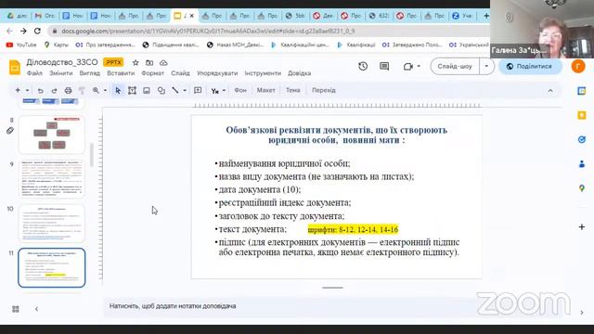Image resolution: width=594 pixels, height=334 pixels.
Task: Start the Слайд-шоу presentation
Action: [x=455, y=66]
